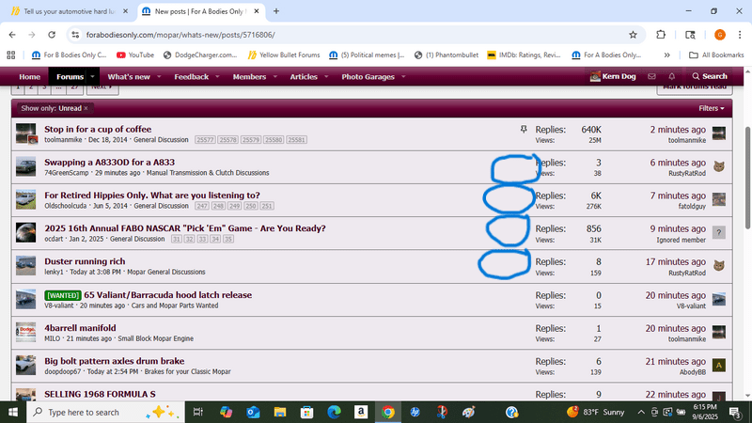This screenshot has width=752, height=423.
Task: Open the 2025 FABO NASCAR Pick 'Em thread
Action: (184, 228)
